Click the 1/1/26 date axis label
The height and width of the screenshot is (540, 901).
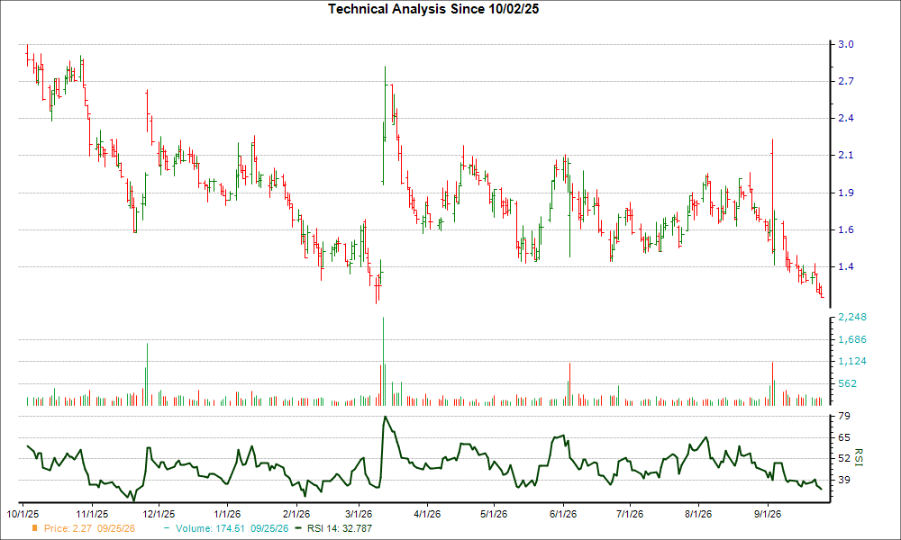[x=227, y=514]
